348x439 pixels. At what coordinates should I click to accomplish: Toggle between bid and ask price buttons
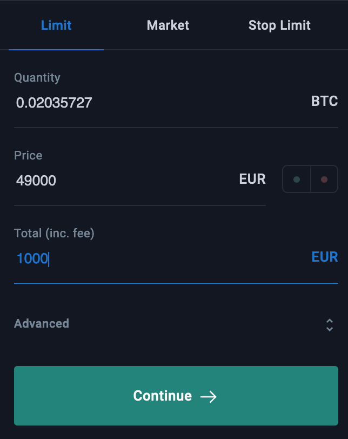coord(310,179)
